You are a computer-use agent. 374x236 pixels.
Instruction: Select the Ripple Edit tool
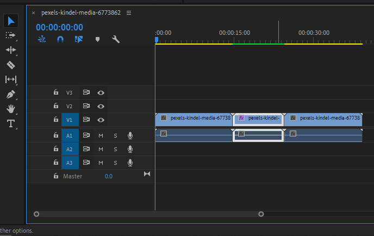coord(11,50)
